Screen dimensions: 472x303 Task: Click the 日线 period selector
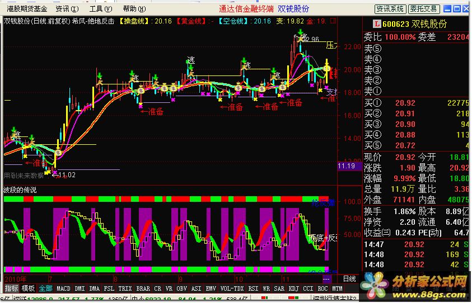tap(349, 279)
